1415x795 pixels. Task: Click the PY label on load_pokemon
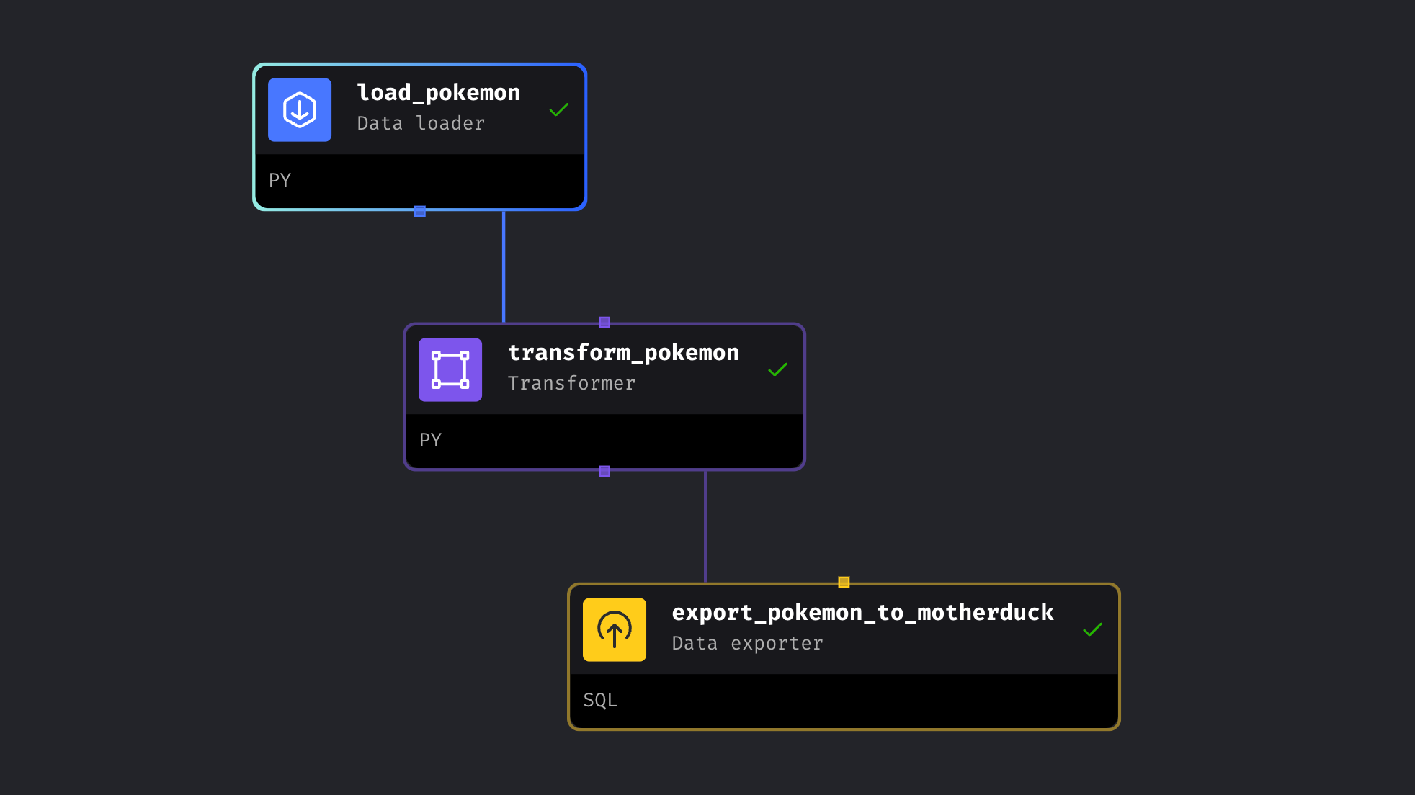[280, 180]
